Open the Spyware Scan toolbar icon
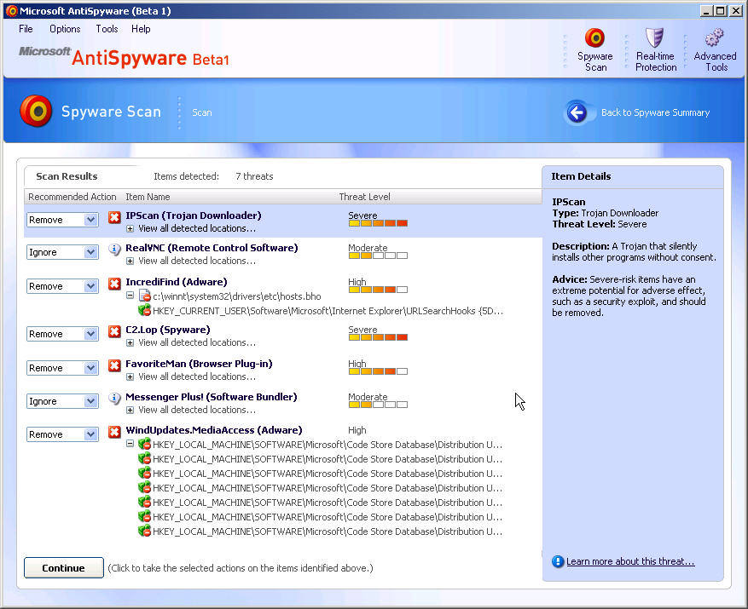 594,37
